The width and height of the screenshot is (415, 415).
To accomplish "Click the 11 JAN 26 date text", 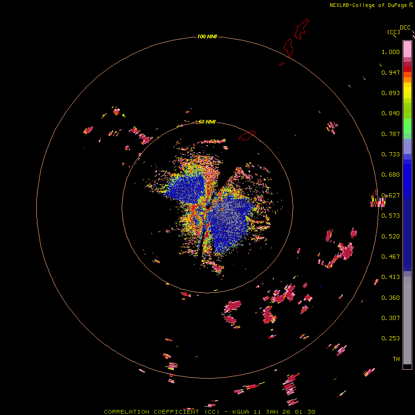I will point(272,412).
